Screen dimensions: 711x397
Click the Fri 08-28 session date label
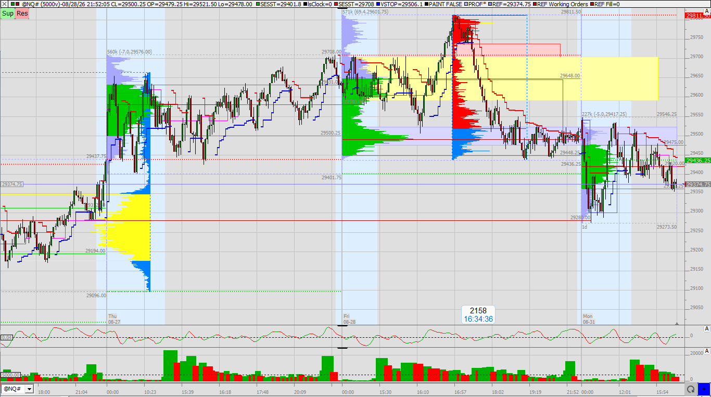(350, 319)
